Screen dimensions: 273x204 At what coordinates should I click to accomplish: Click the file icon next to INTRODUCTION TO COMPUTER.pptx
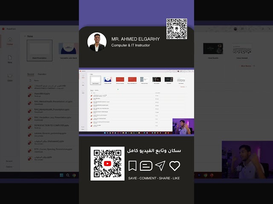(x=30, y=127)
